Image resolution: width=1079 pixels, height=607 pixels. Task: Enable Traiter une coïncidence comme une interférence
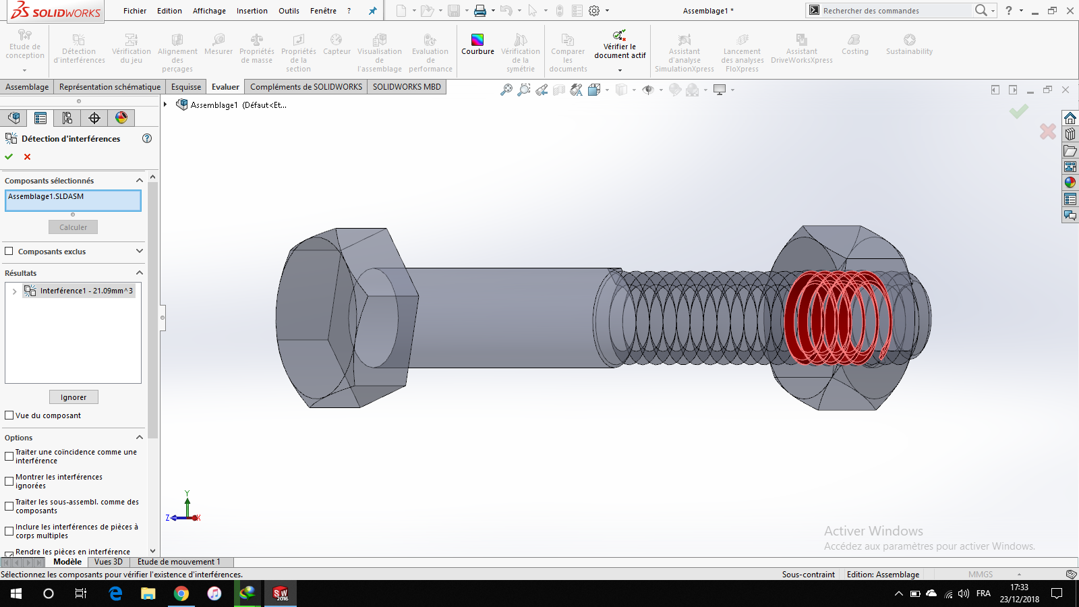pos(9,456)
